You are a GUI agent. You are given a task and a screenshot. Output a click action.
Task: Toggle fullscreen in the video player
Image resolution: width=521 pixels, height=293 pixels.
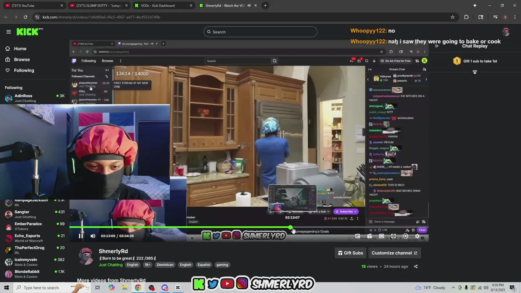click(393, 236)
